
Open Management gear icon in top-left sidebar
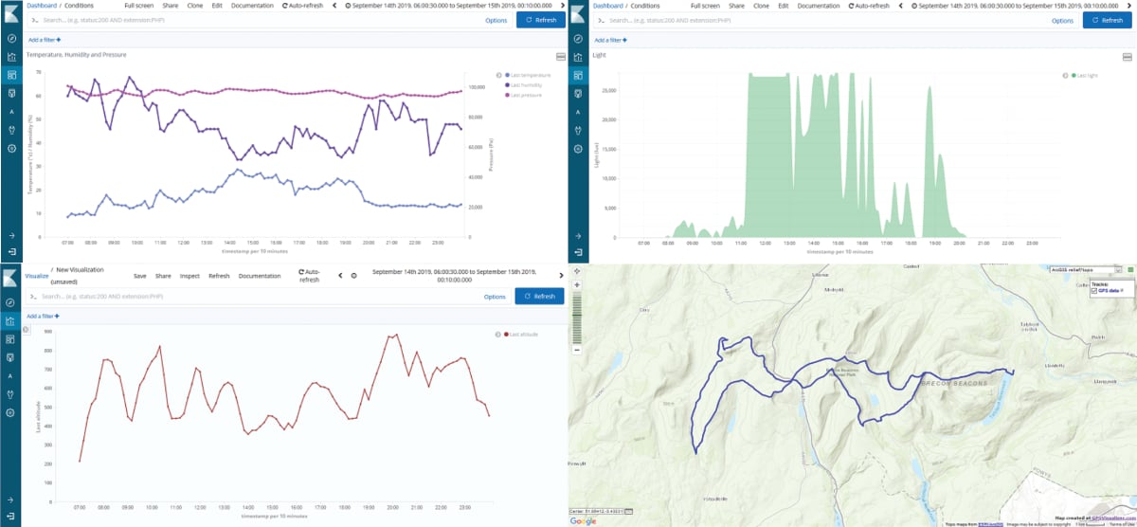(x=11, y=148)
